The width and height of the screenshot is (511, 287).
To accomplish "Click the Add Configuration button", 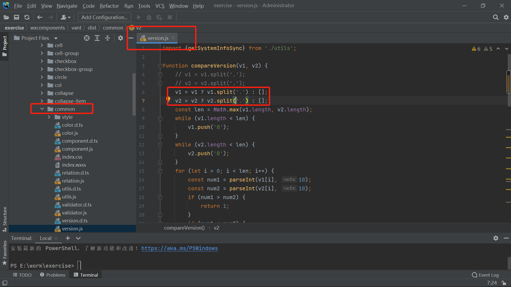I will [104, 17].
